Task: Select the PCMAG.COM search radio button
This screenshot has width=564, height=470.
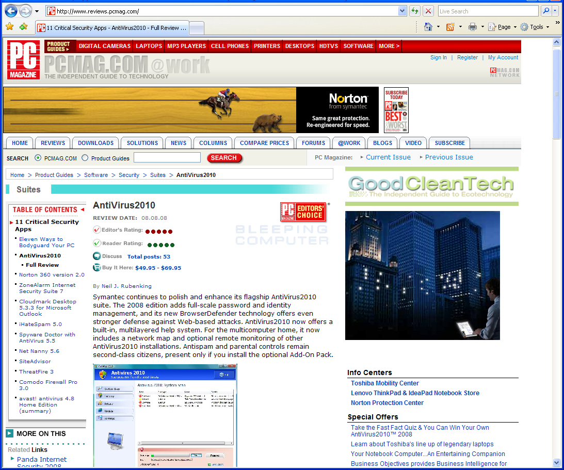Action: tap(38, 158)
